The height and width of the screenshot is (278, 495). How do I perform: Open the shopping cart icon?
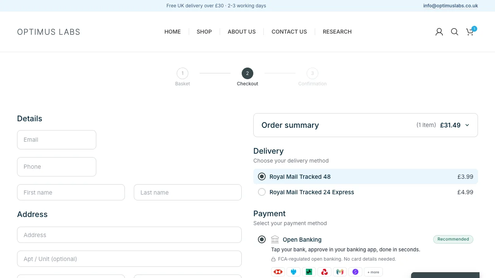point(470,32)
